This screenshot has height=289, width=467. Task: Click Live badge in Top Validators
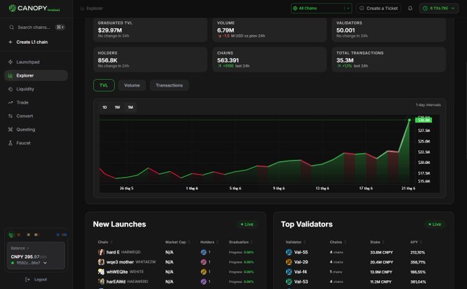(435, 224)
